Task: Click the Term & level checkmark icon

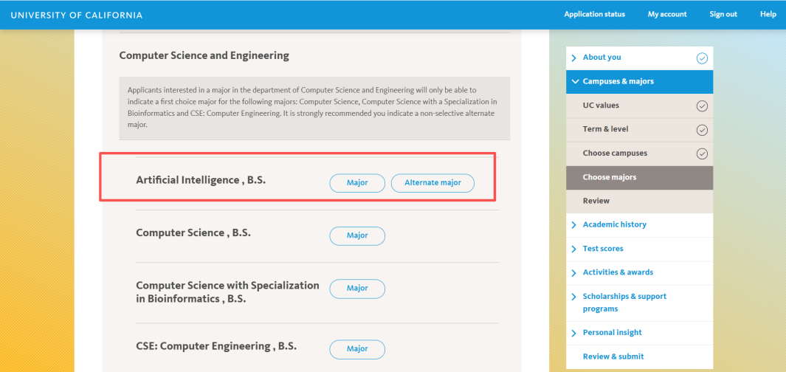Action: (701, 130)
